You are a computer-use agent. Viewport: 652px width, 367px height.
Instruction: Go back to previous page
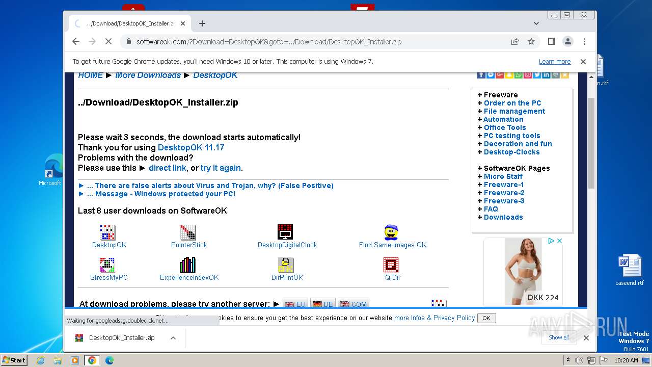click(x=76, y=41)
